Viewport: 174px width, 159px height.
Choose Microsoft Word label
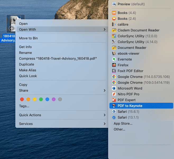point(130,88)
